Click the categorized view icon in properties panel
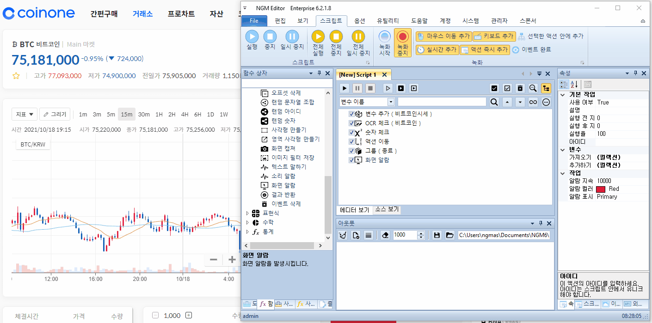 (x=564, y=85)
